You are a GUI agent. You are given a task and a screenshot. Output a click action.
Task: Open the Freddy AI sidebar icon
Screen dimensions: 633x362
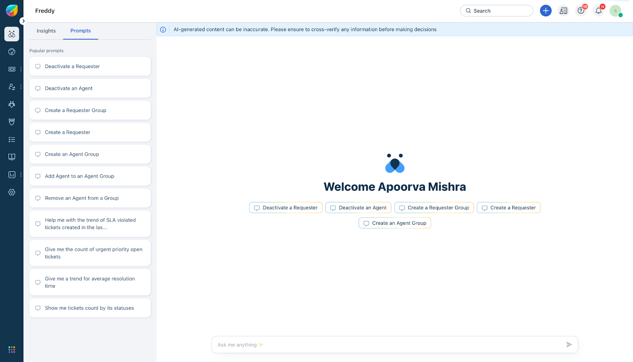(12, 34)
